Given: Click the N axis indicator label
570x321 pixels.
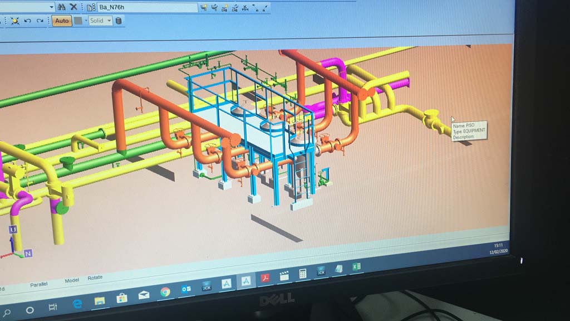Looking at the screenshot, I should tap(28, 254).
